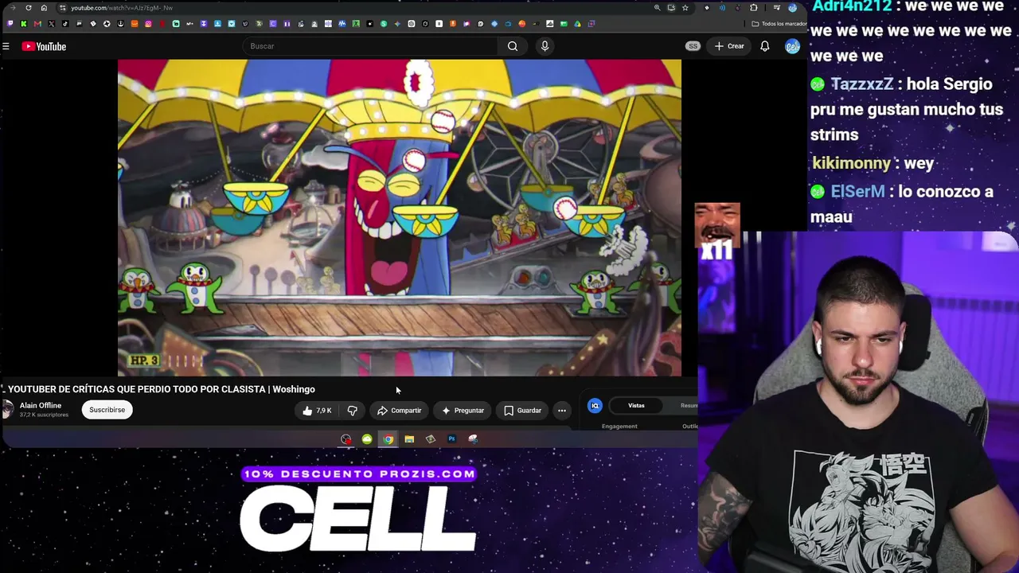Click the 'Engagement' label in IQ panel

pos(619,427)
